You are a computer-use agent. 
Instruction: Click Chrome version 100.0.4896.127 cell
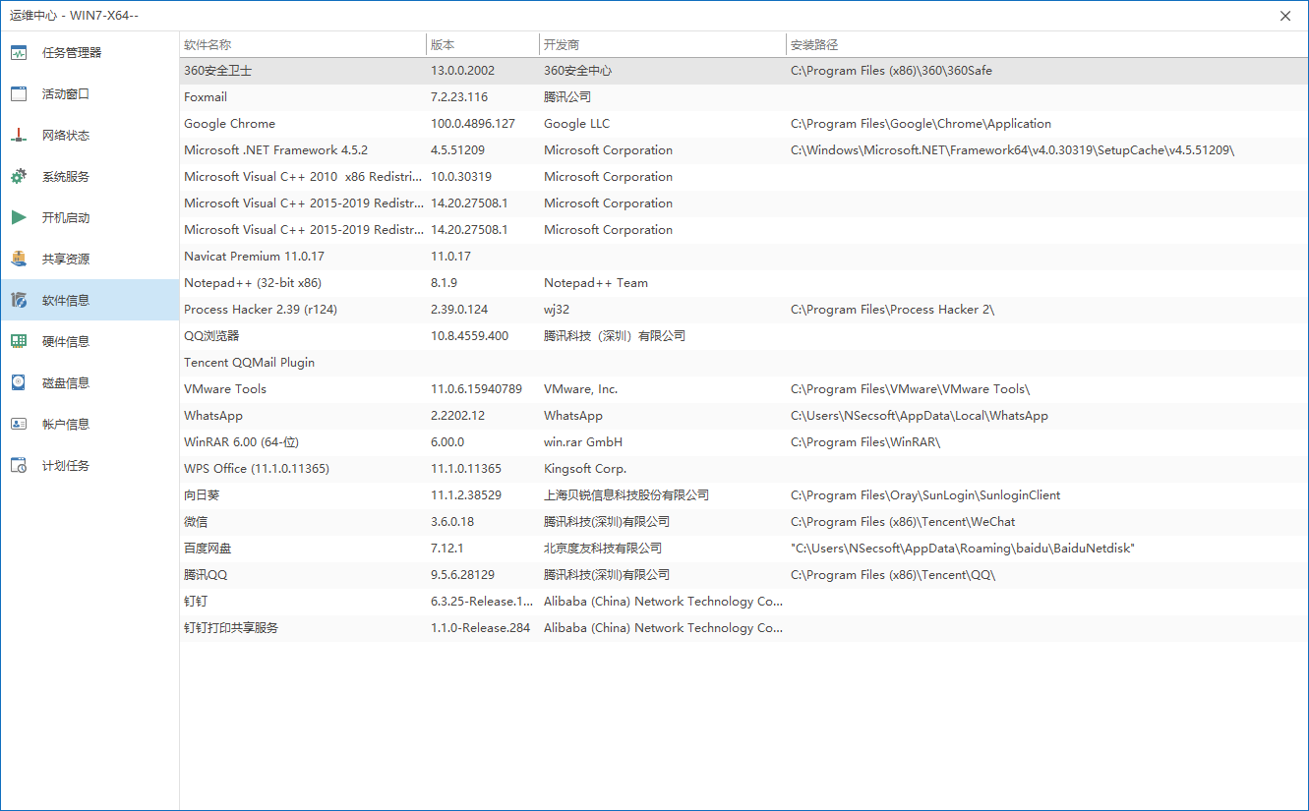pos(473,124)
